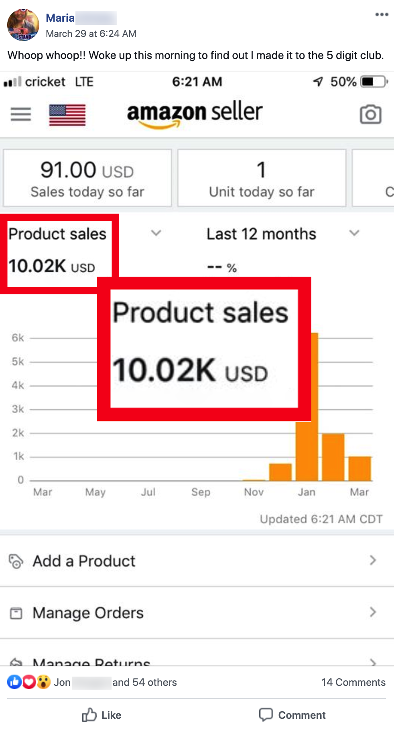Image resolution: width=394 pixels, height=730 pixels.
Task: Select the Sales today so far card
Action: click(x=87, y=178)
